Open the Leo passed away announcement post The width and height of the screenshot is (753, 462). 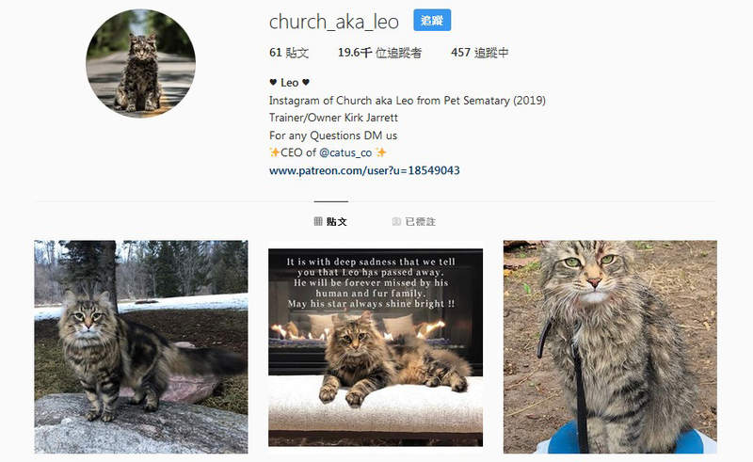[x=376, y=347]
